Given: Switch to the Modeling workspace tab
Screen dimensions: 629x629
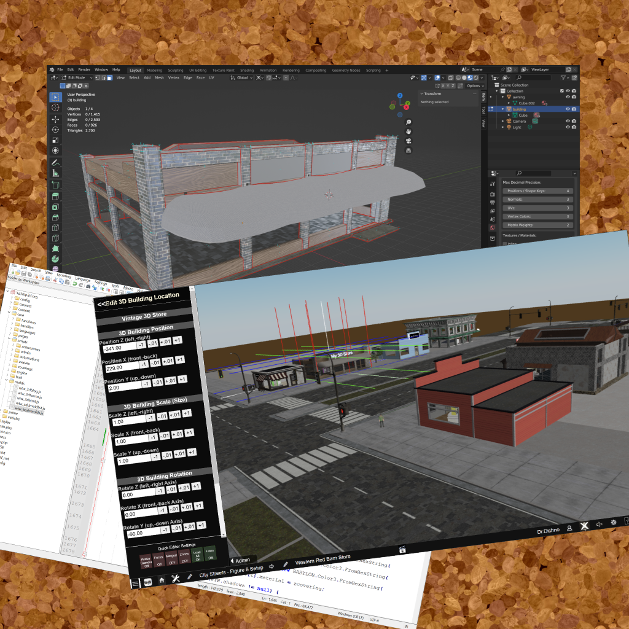Looking at the screenshot, I should 154,70.
